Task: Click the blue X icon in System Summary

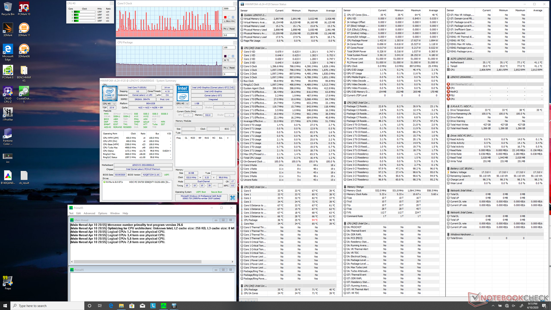Action: click(232, 198)
